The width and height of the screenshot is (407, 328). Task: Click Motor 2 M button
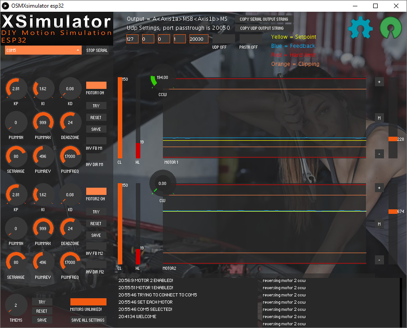(379, 224)
